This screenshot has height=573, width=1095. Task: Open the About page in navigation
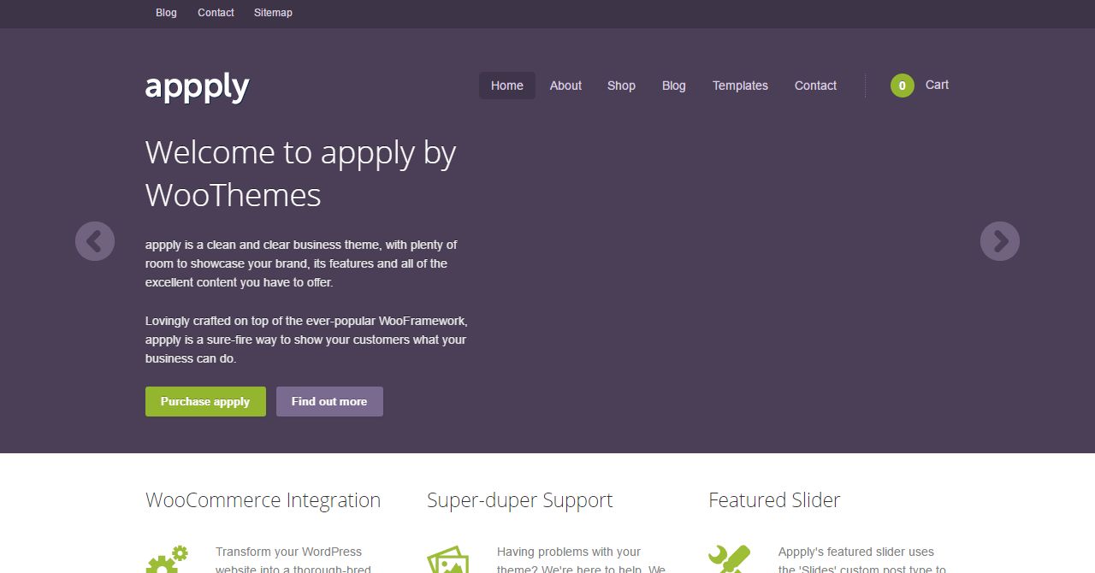click(565, 86)
